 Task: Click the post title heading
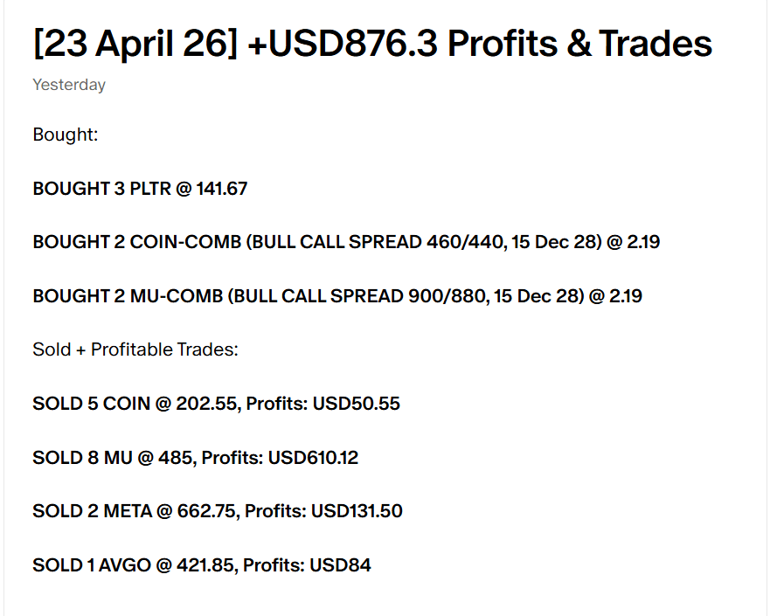coord(372,44)
